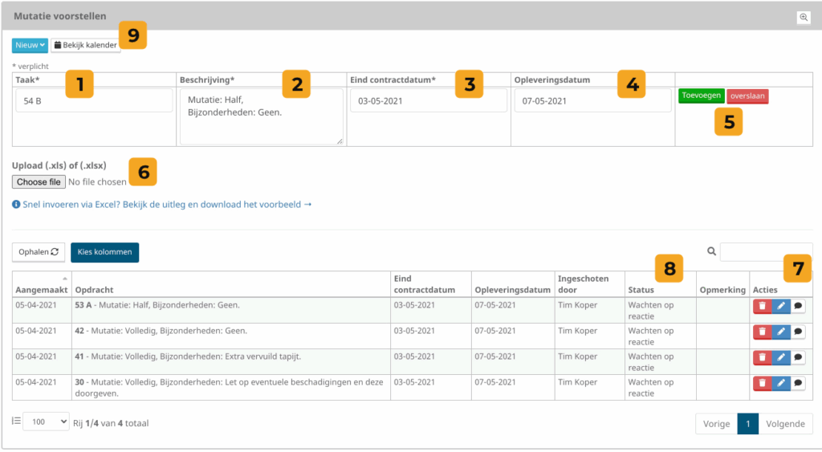Click the zoom magnifier icon in panel header
This screenshot has height=452, width=822.
coord(804,17)
